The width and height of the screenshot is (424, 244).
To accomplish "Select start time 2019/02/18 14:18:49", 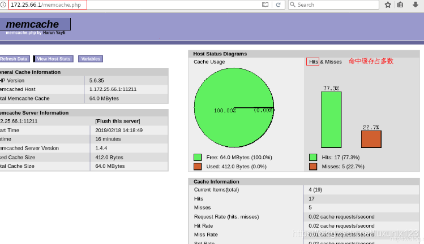I will 119,130.
